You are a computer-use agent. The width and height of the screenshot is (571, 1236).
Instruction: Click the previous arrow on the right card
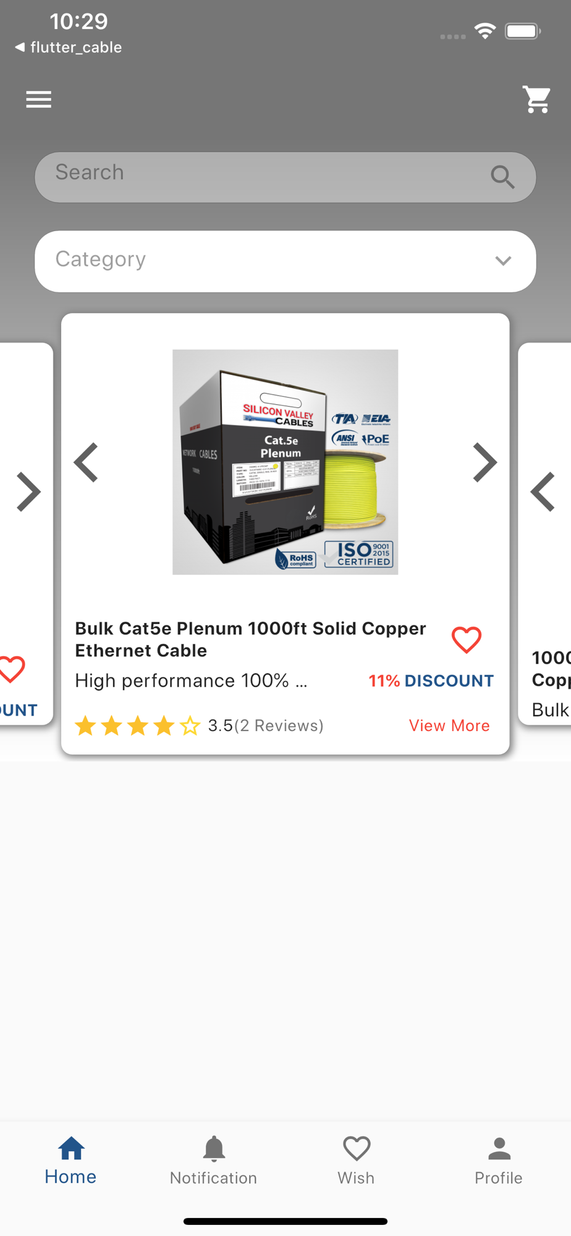click(543, 492)
